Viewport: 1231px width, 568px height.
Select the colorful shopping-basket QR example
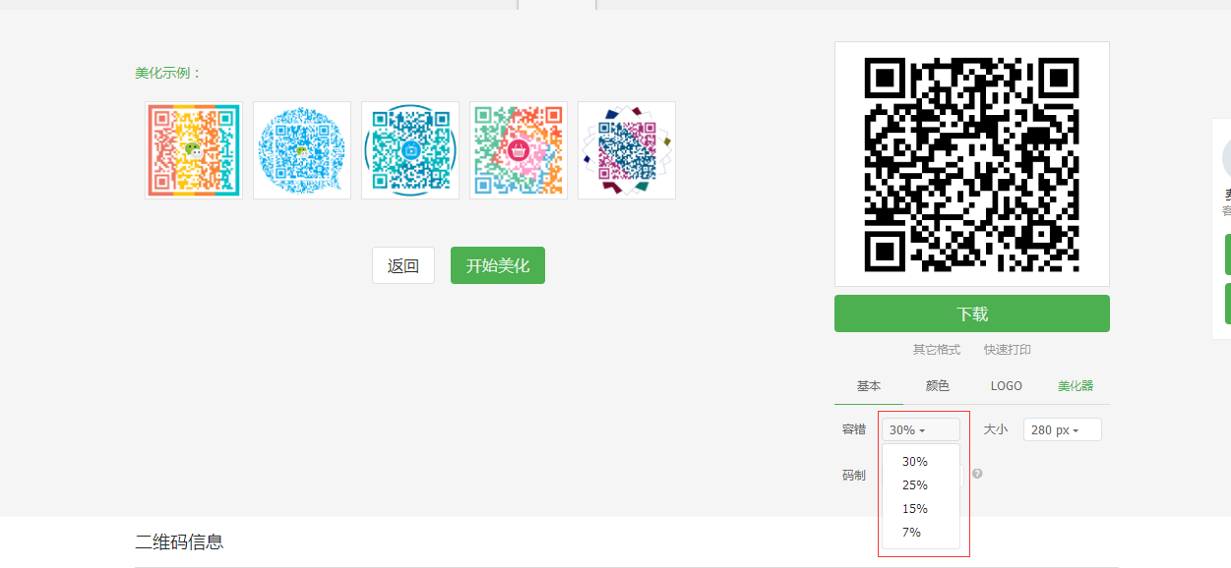click(519, 150)
